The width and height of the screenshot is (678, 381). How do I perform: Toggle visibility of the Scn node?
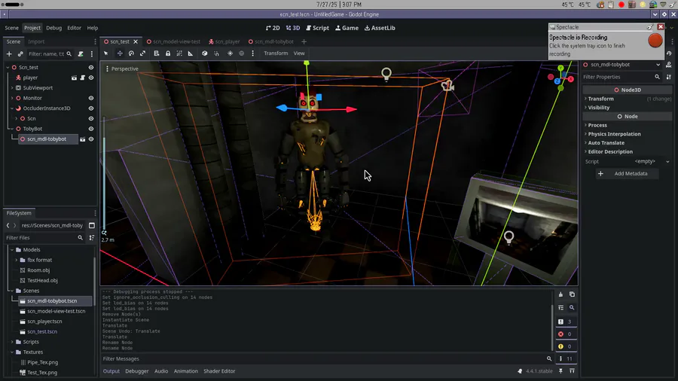[x=91, y=118]
